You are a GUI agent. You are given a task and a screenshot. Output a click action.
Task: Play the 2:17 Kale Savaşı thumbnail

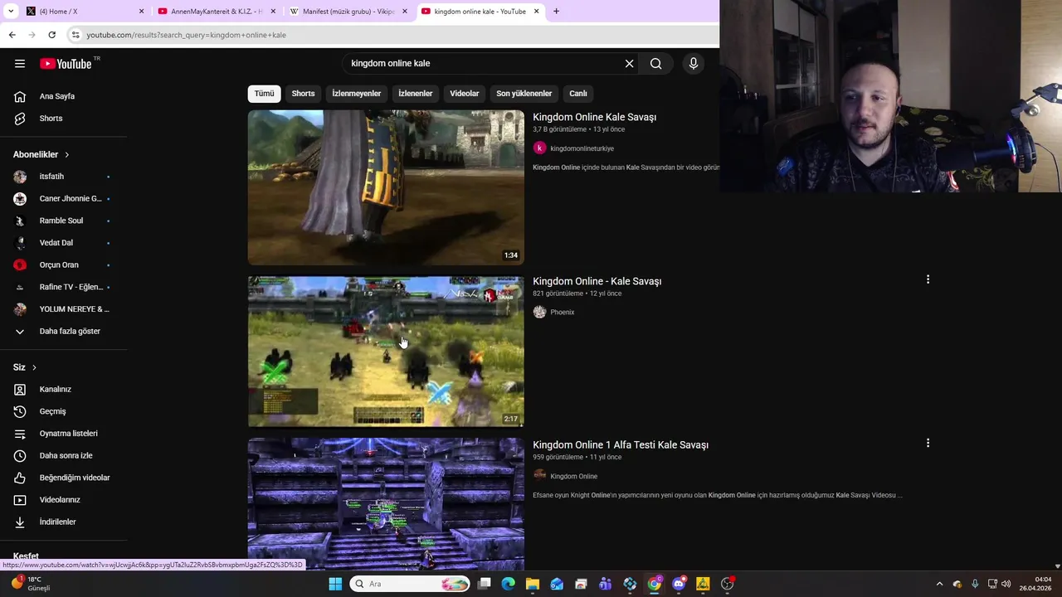386,352
